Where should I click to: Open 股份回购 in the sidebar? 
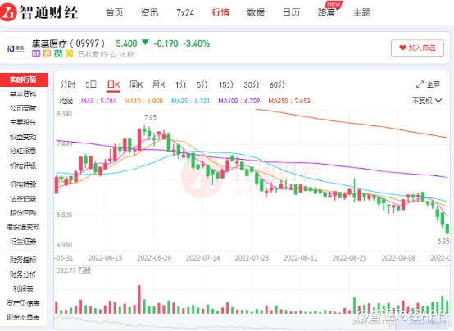(x=23, y=213)
